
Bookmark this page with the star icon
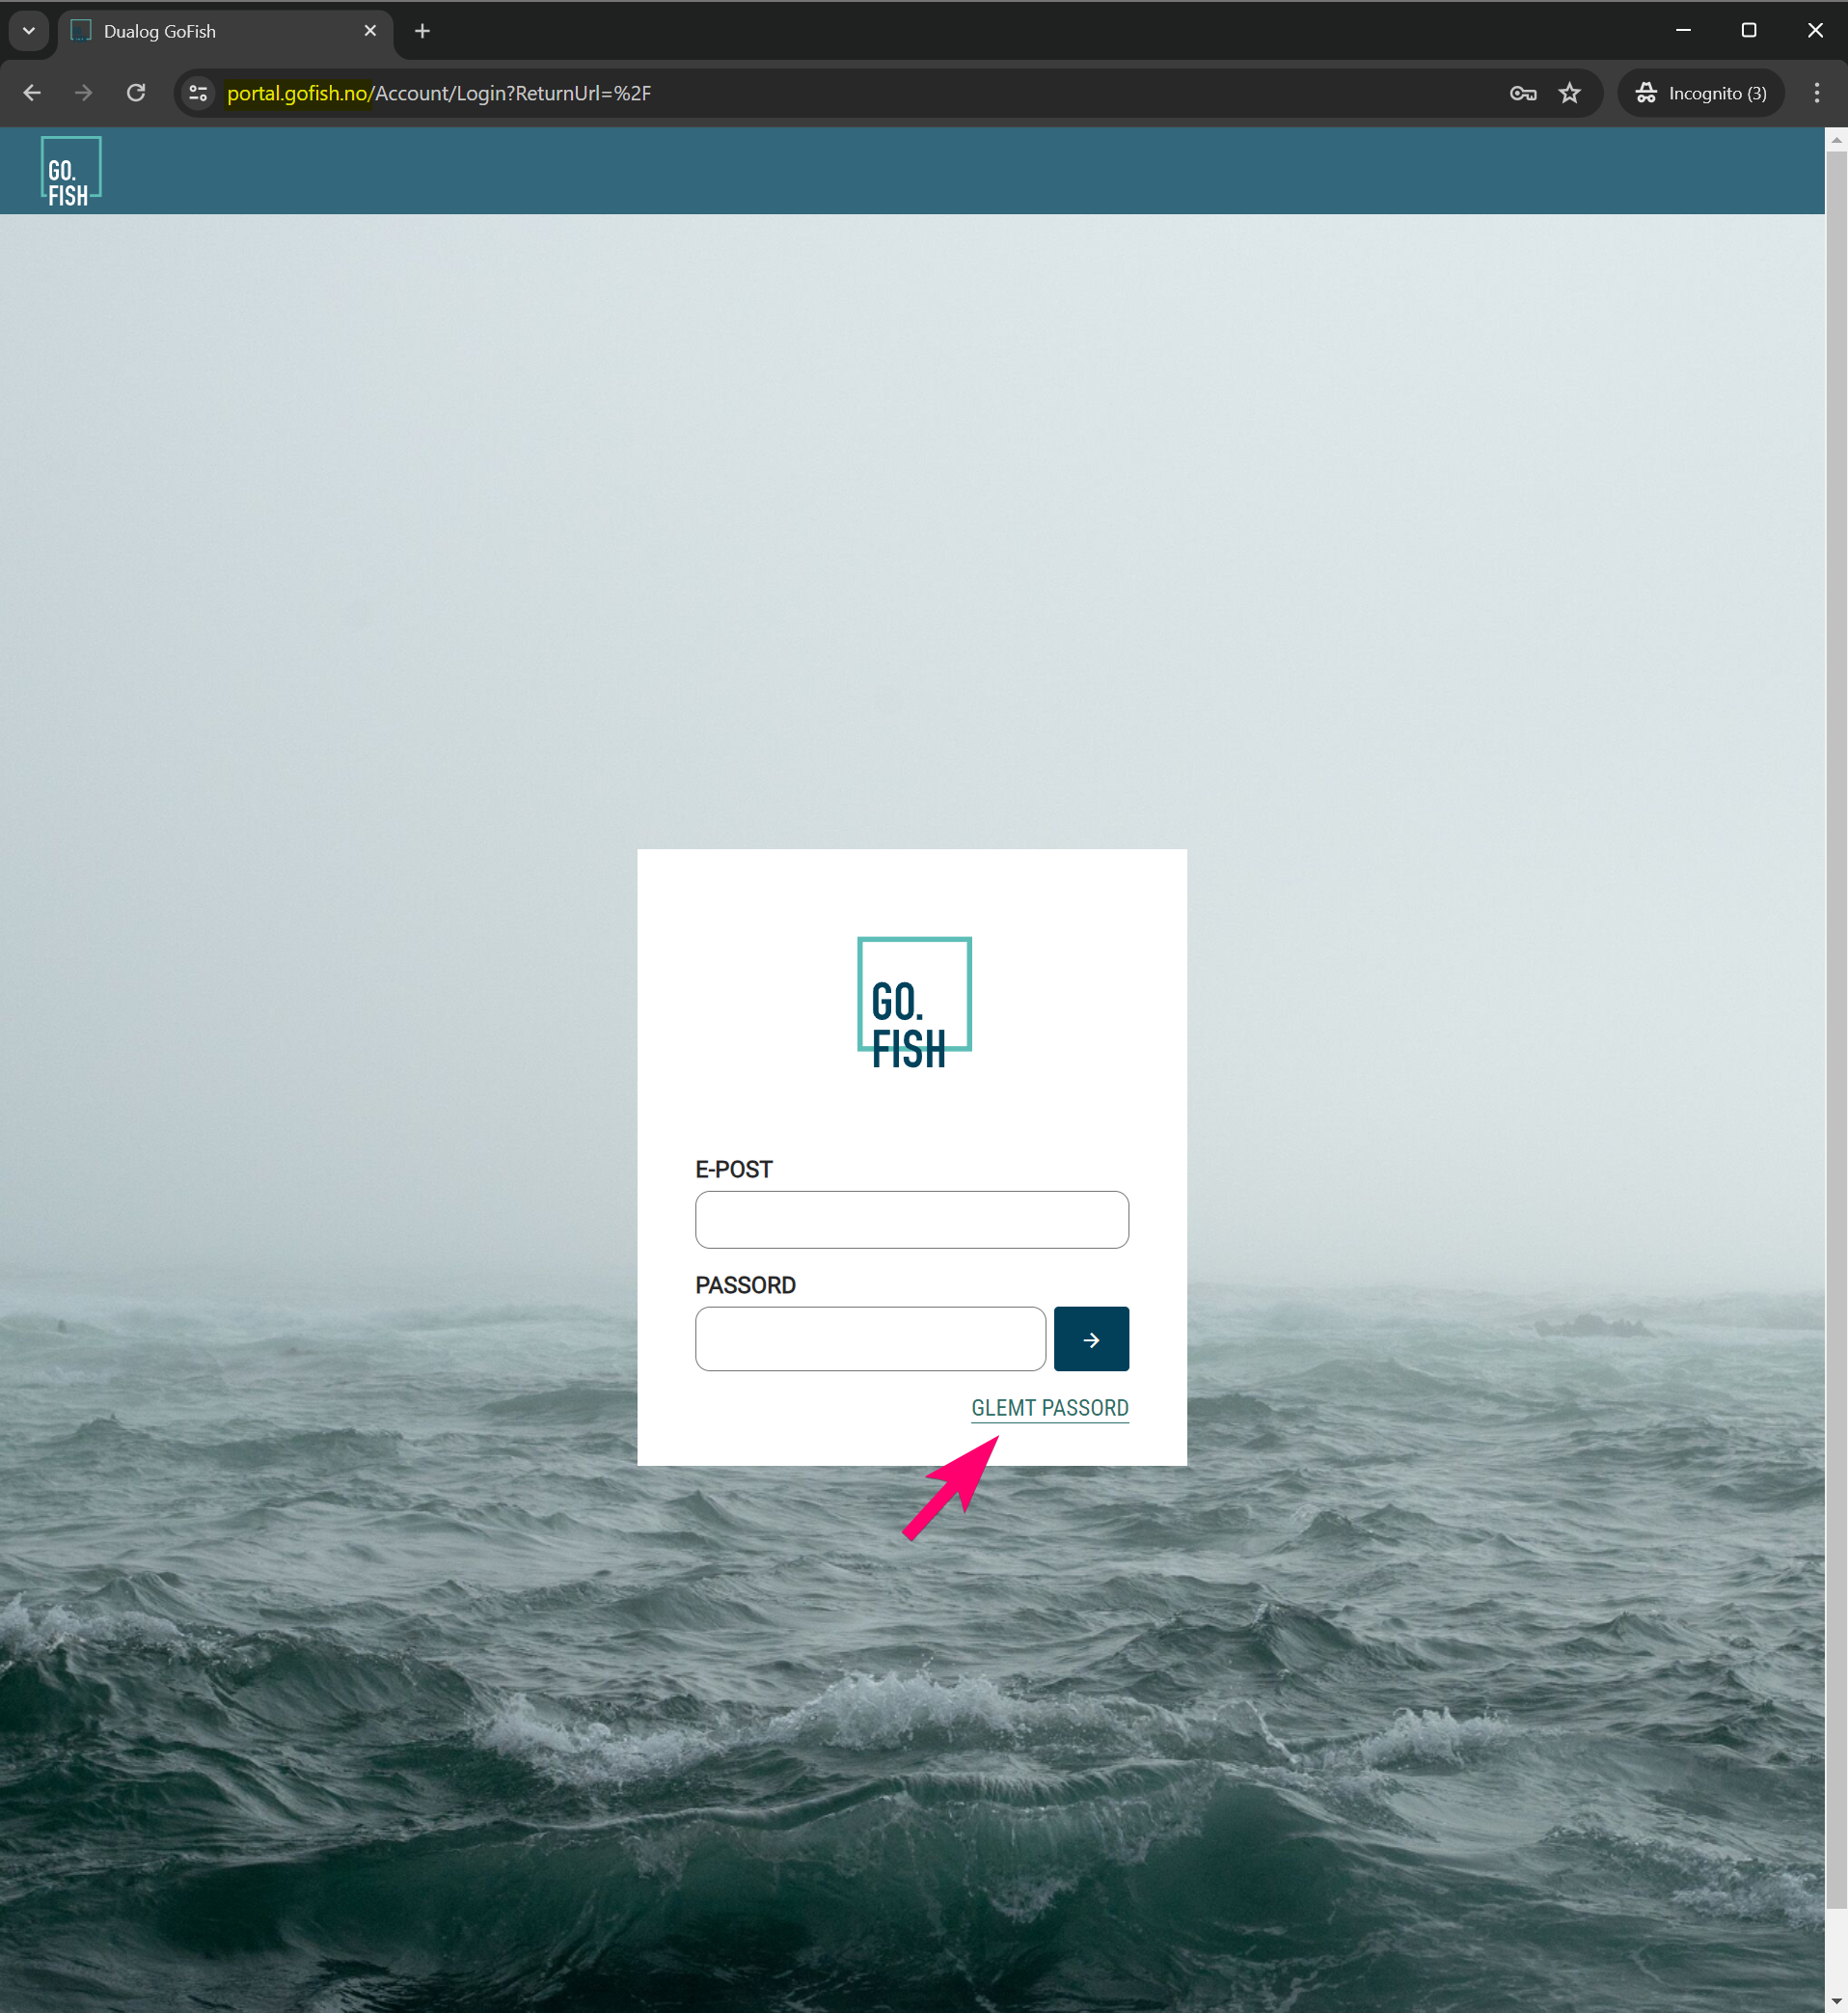tap(1569, 93)
